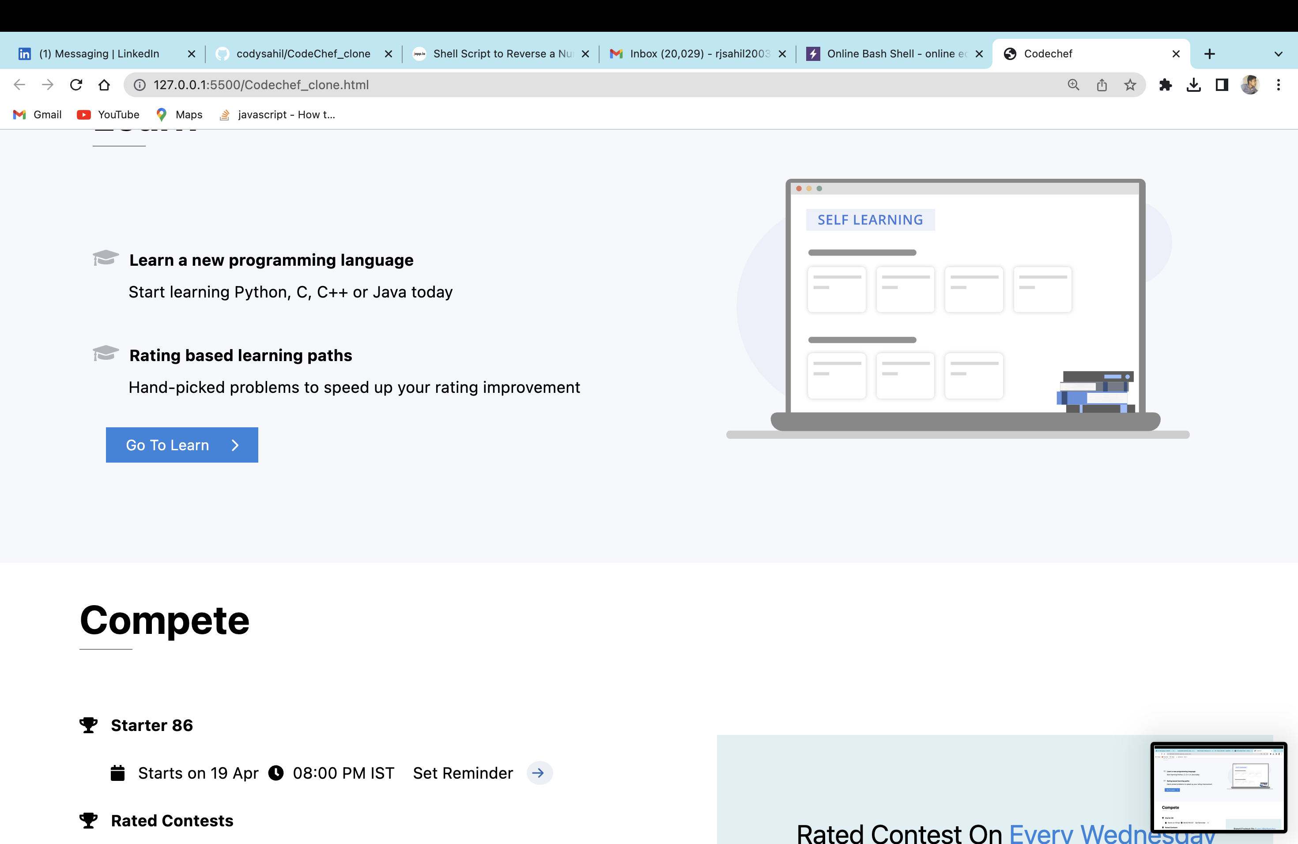Viewport: 1298px width, 844px height.
Task: Click the browser home icon
Action: [x=104, y=84]
